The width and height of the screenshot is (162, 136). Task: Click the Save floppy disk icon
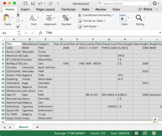point(33,4)
